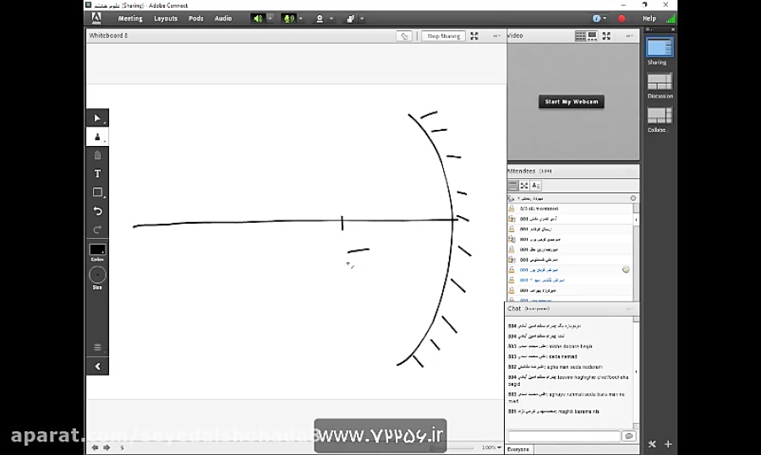Switch to the Discussion layout
This screenshot has height=455, width=761.
coord(660,81)
